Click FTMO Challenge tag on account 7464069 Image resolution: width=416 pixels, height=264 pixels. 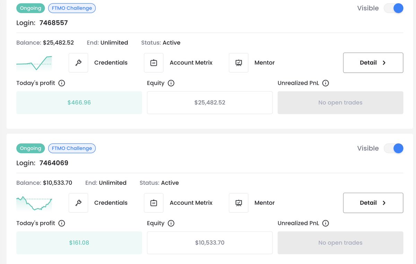tap(72, 148)
